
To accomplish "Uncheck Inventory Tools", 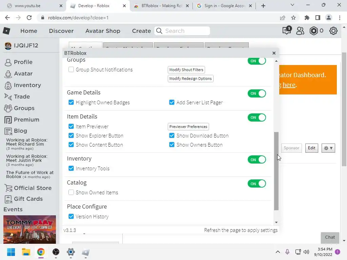I will click(71, 168).
